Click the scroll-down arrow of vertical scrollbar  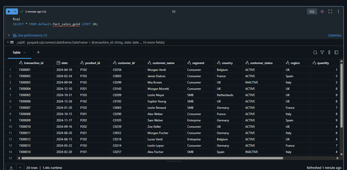[341, 154]
